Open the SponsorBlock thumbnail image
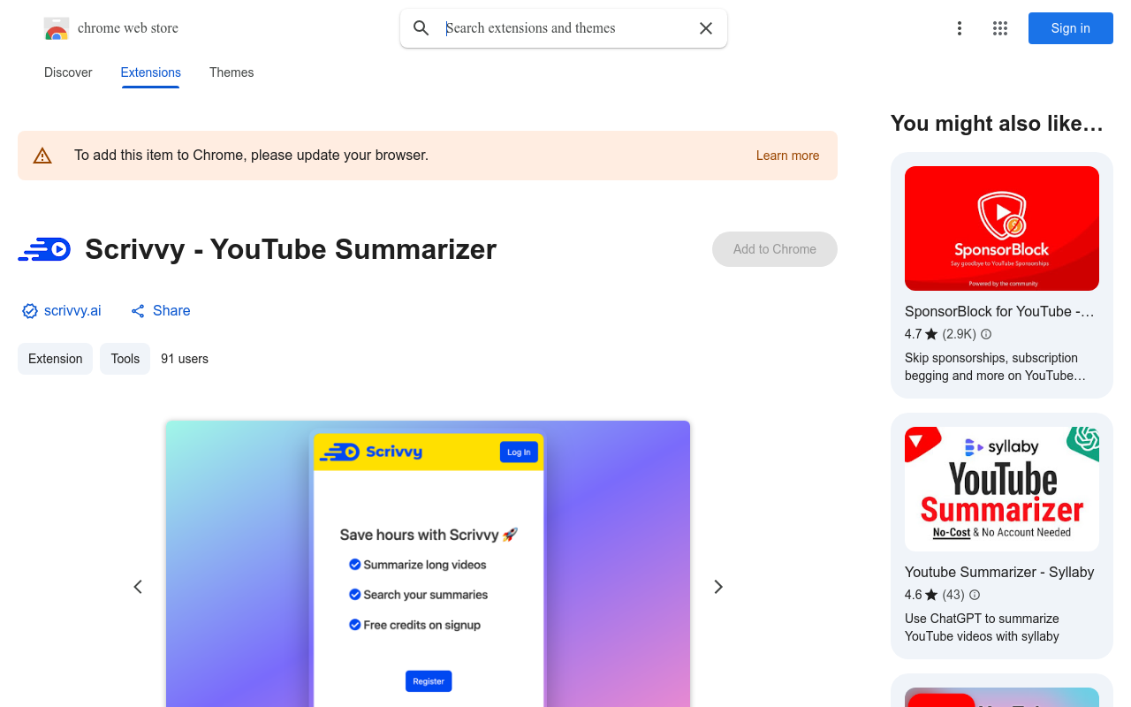 1002,229
